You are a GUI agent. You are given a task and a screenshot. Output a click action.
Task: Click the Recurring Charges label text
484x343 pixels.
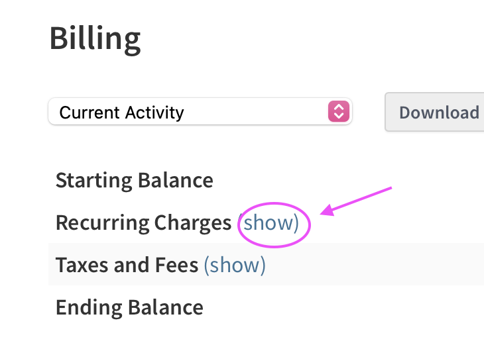pos(143,222)
